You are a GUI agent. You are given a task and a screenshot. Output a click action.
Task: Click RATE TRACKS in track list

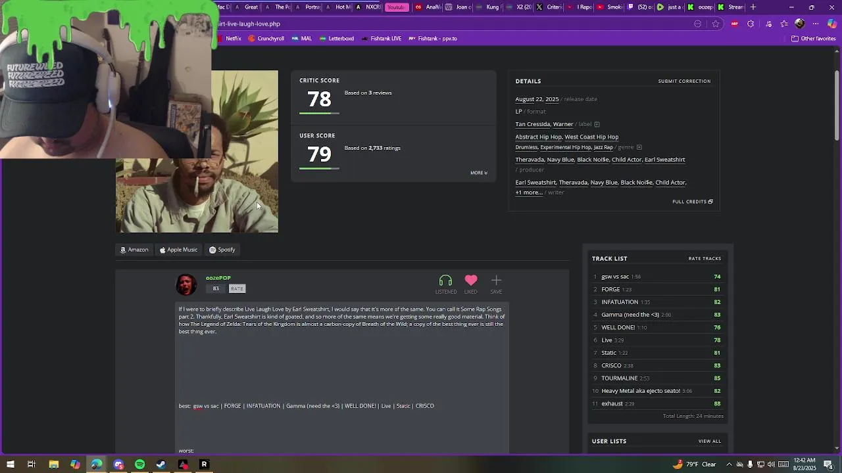[705, 259]
